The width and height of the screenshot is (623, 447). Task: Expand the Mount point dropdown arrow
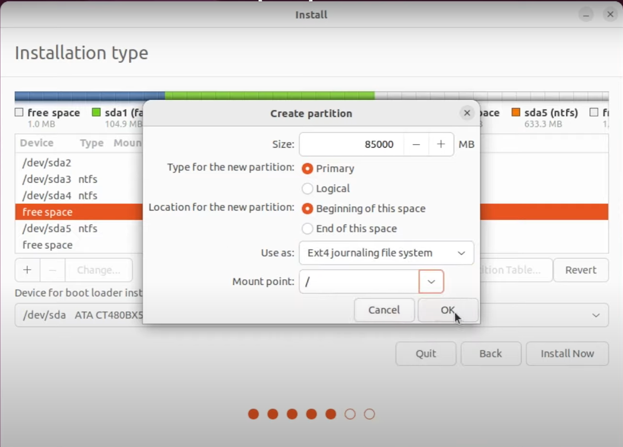431,282
